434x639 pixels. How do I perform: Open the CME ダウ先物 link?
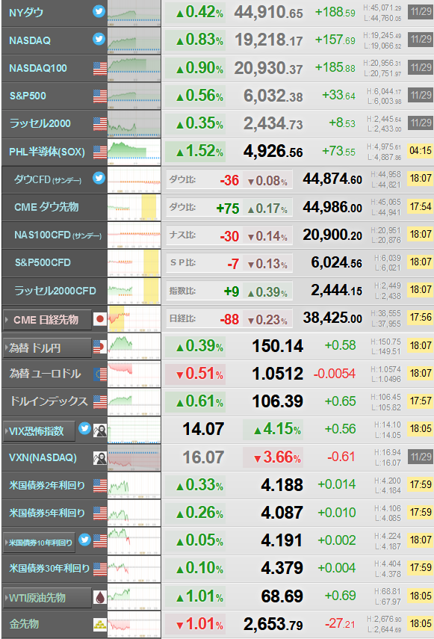[x=46, y=207]
